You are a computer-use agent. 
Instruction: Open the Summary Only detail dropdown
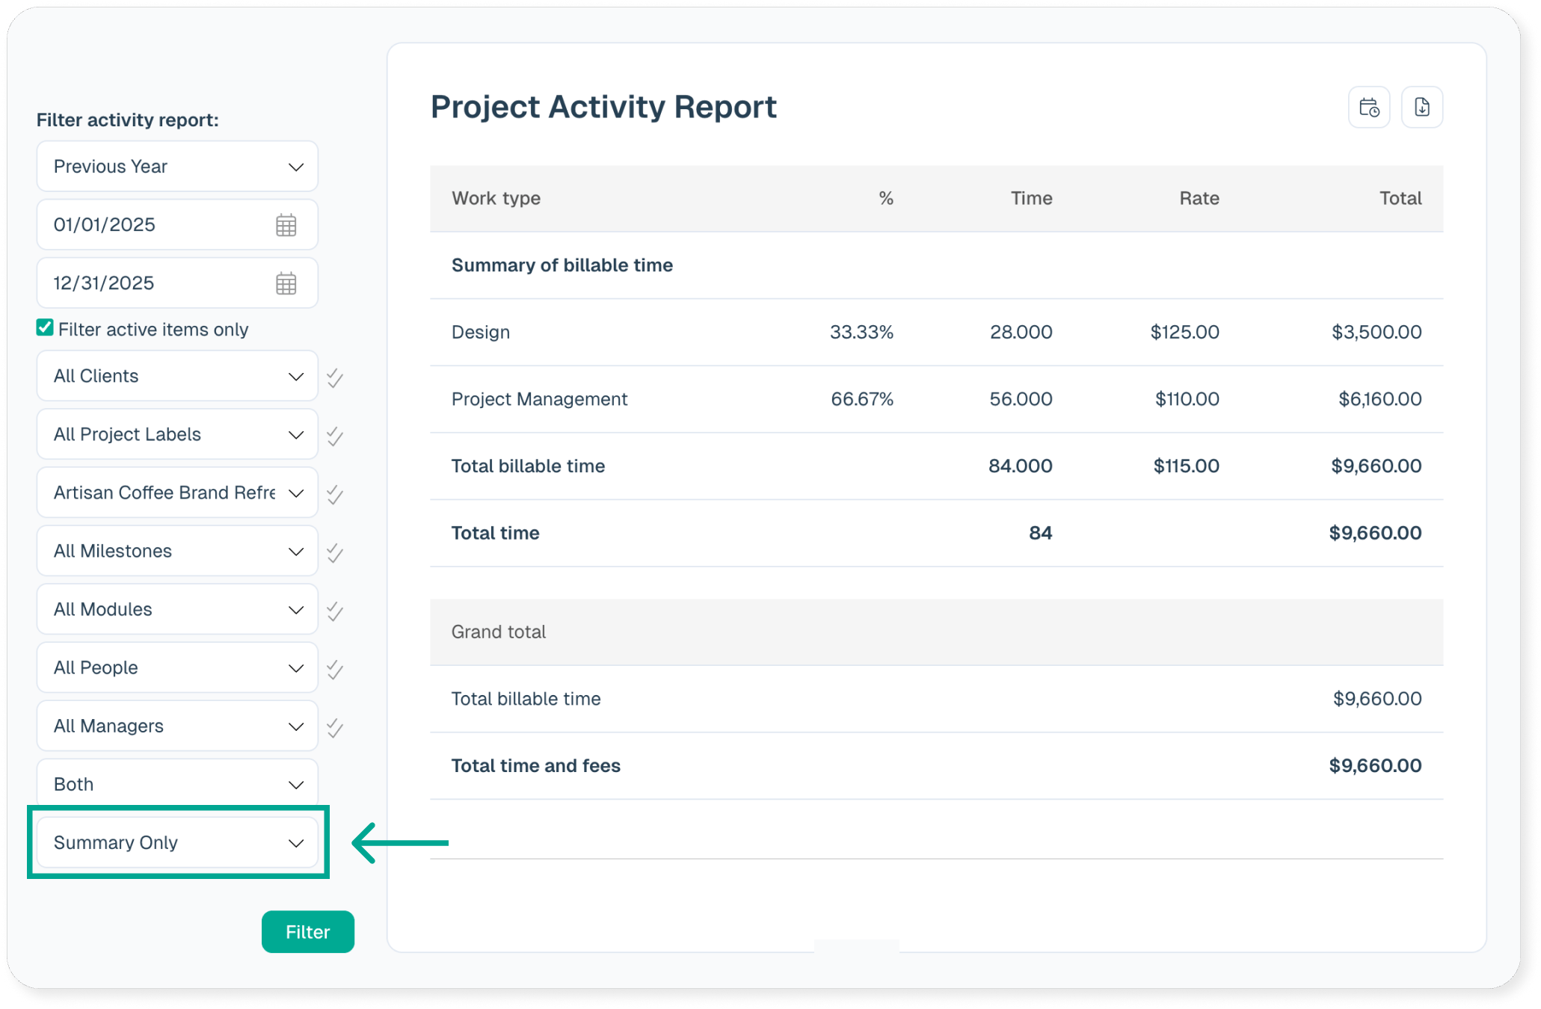click(x=177, y=842)
